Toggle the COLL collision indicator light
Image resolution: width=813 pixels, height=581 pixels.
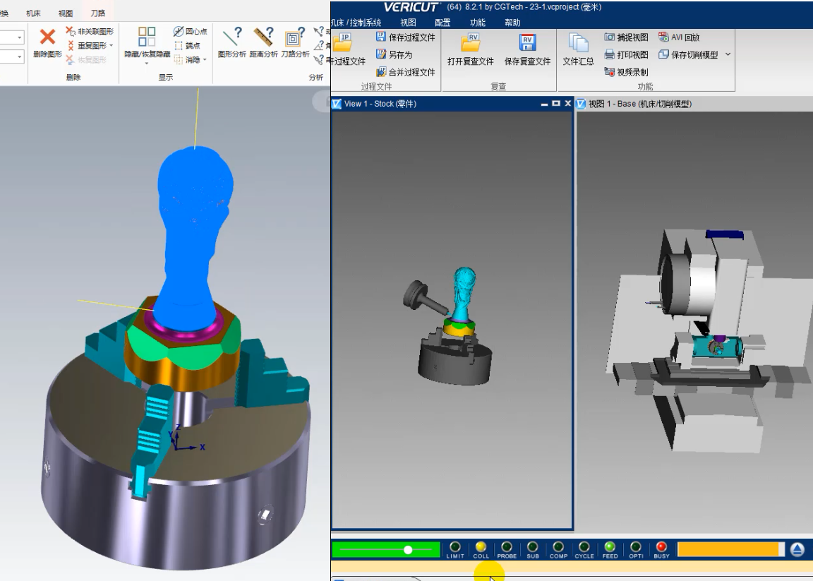pos(481,547)
